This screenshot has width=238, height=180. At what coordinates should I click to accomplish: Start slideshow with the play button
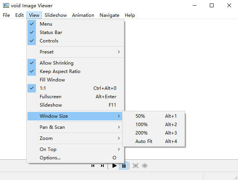click(x=114, y=165)
